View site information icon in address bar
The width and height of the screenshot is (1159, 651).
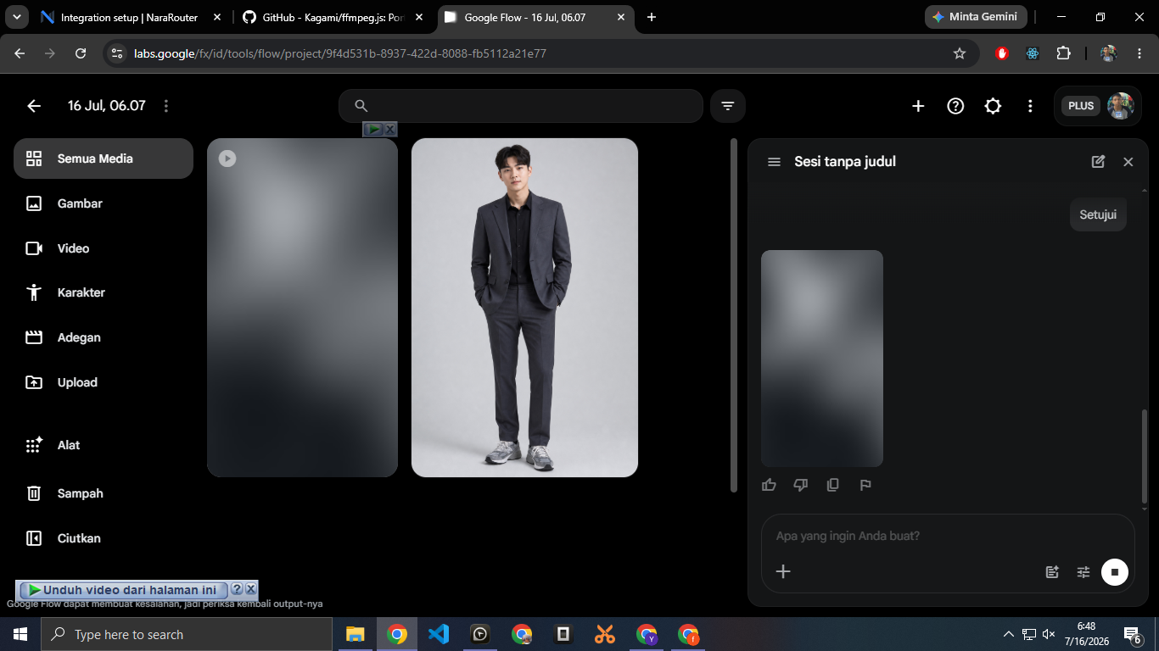pos(118,53)
